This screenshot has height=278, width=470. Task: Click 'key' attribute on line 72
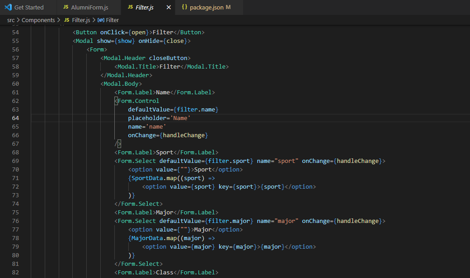224,187
